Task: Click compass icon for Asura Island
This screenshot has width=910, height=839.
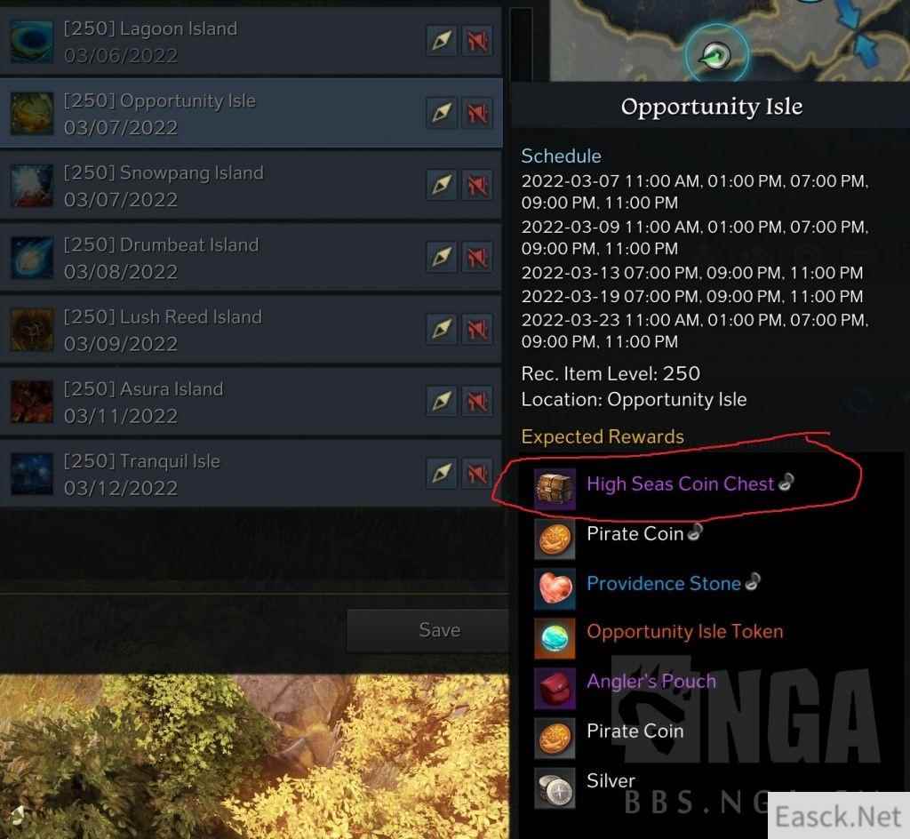Action: pyautogui.click(x=441, y=401)
